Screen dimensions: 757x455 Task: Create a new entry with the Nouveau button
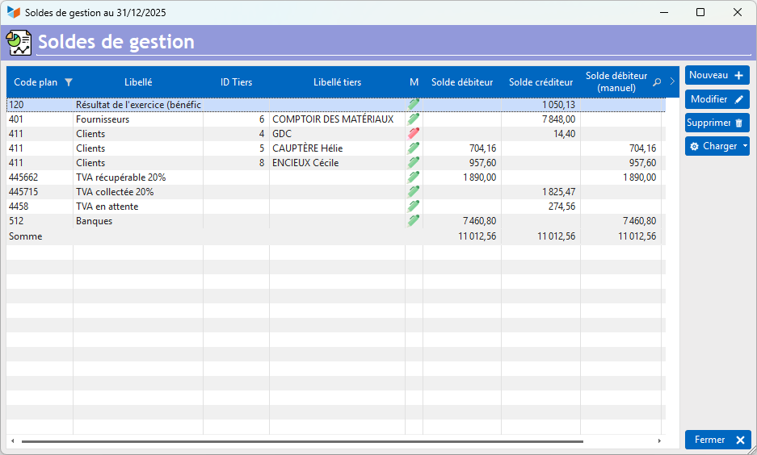717,75
